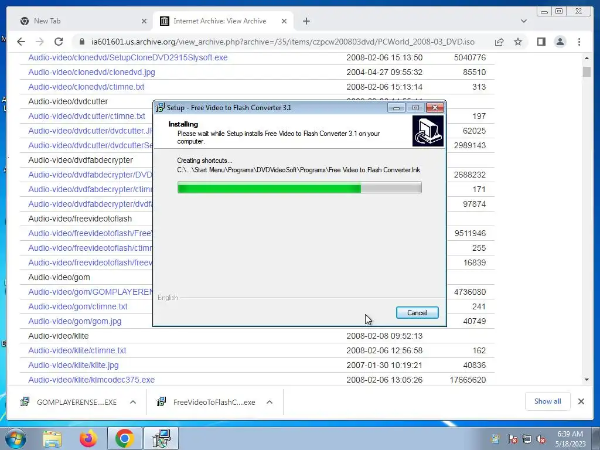Screen dimensions: 600x450
Task: Click the Audio-video/dvdfabdecrypter folder text
Action: pyautogui.click(x=80, y=160)
